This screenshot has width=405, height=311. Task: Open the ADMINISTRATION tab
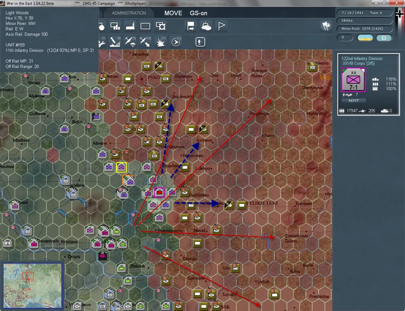pos(129,13)
